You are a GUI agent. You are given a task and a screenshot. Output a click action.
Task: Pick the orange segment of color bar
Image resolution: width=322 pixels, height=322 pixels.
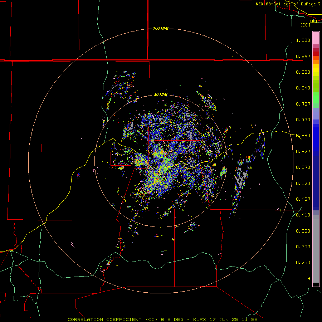(x=316, y=62)
